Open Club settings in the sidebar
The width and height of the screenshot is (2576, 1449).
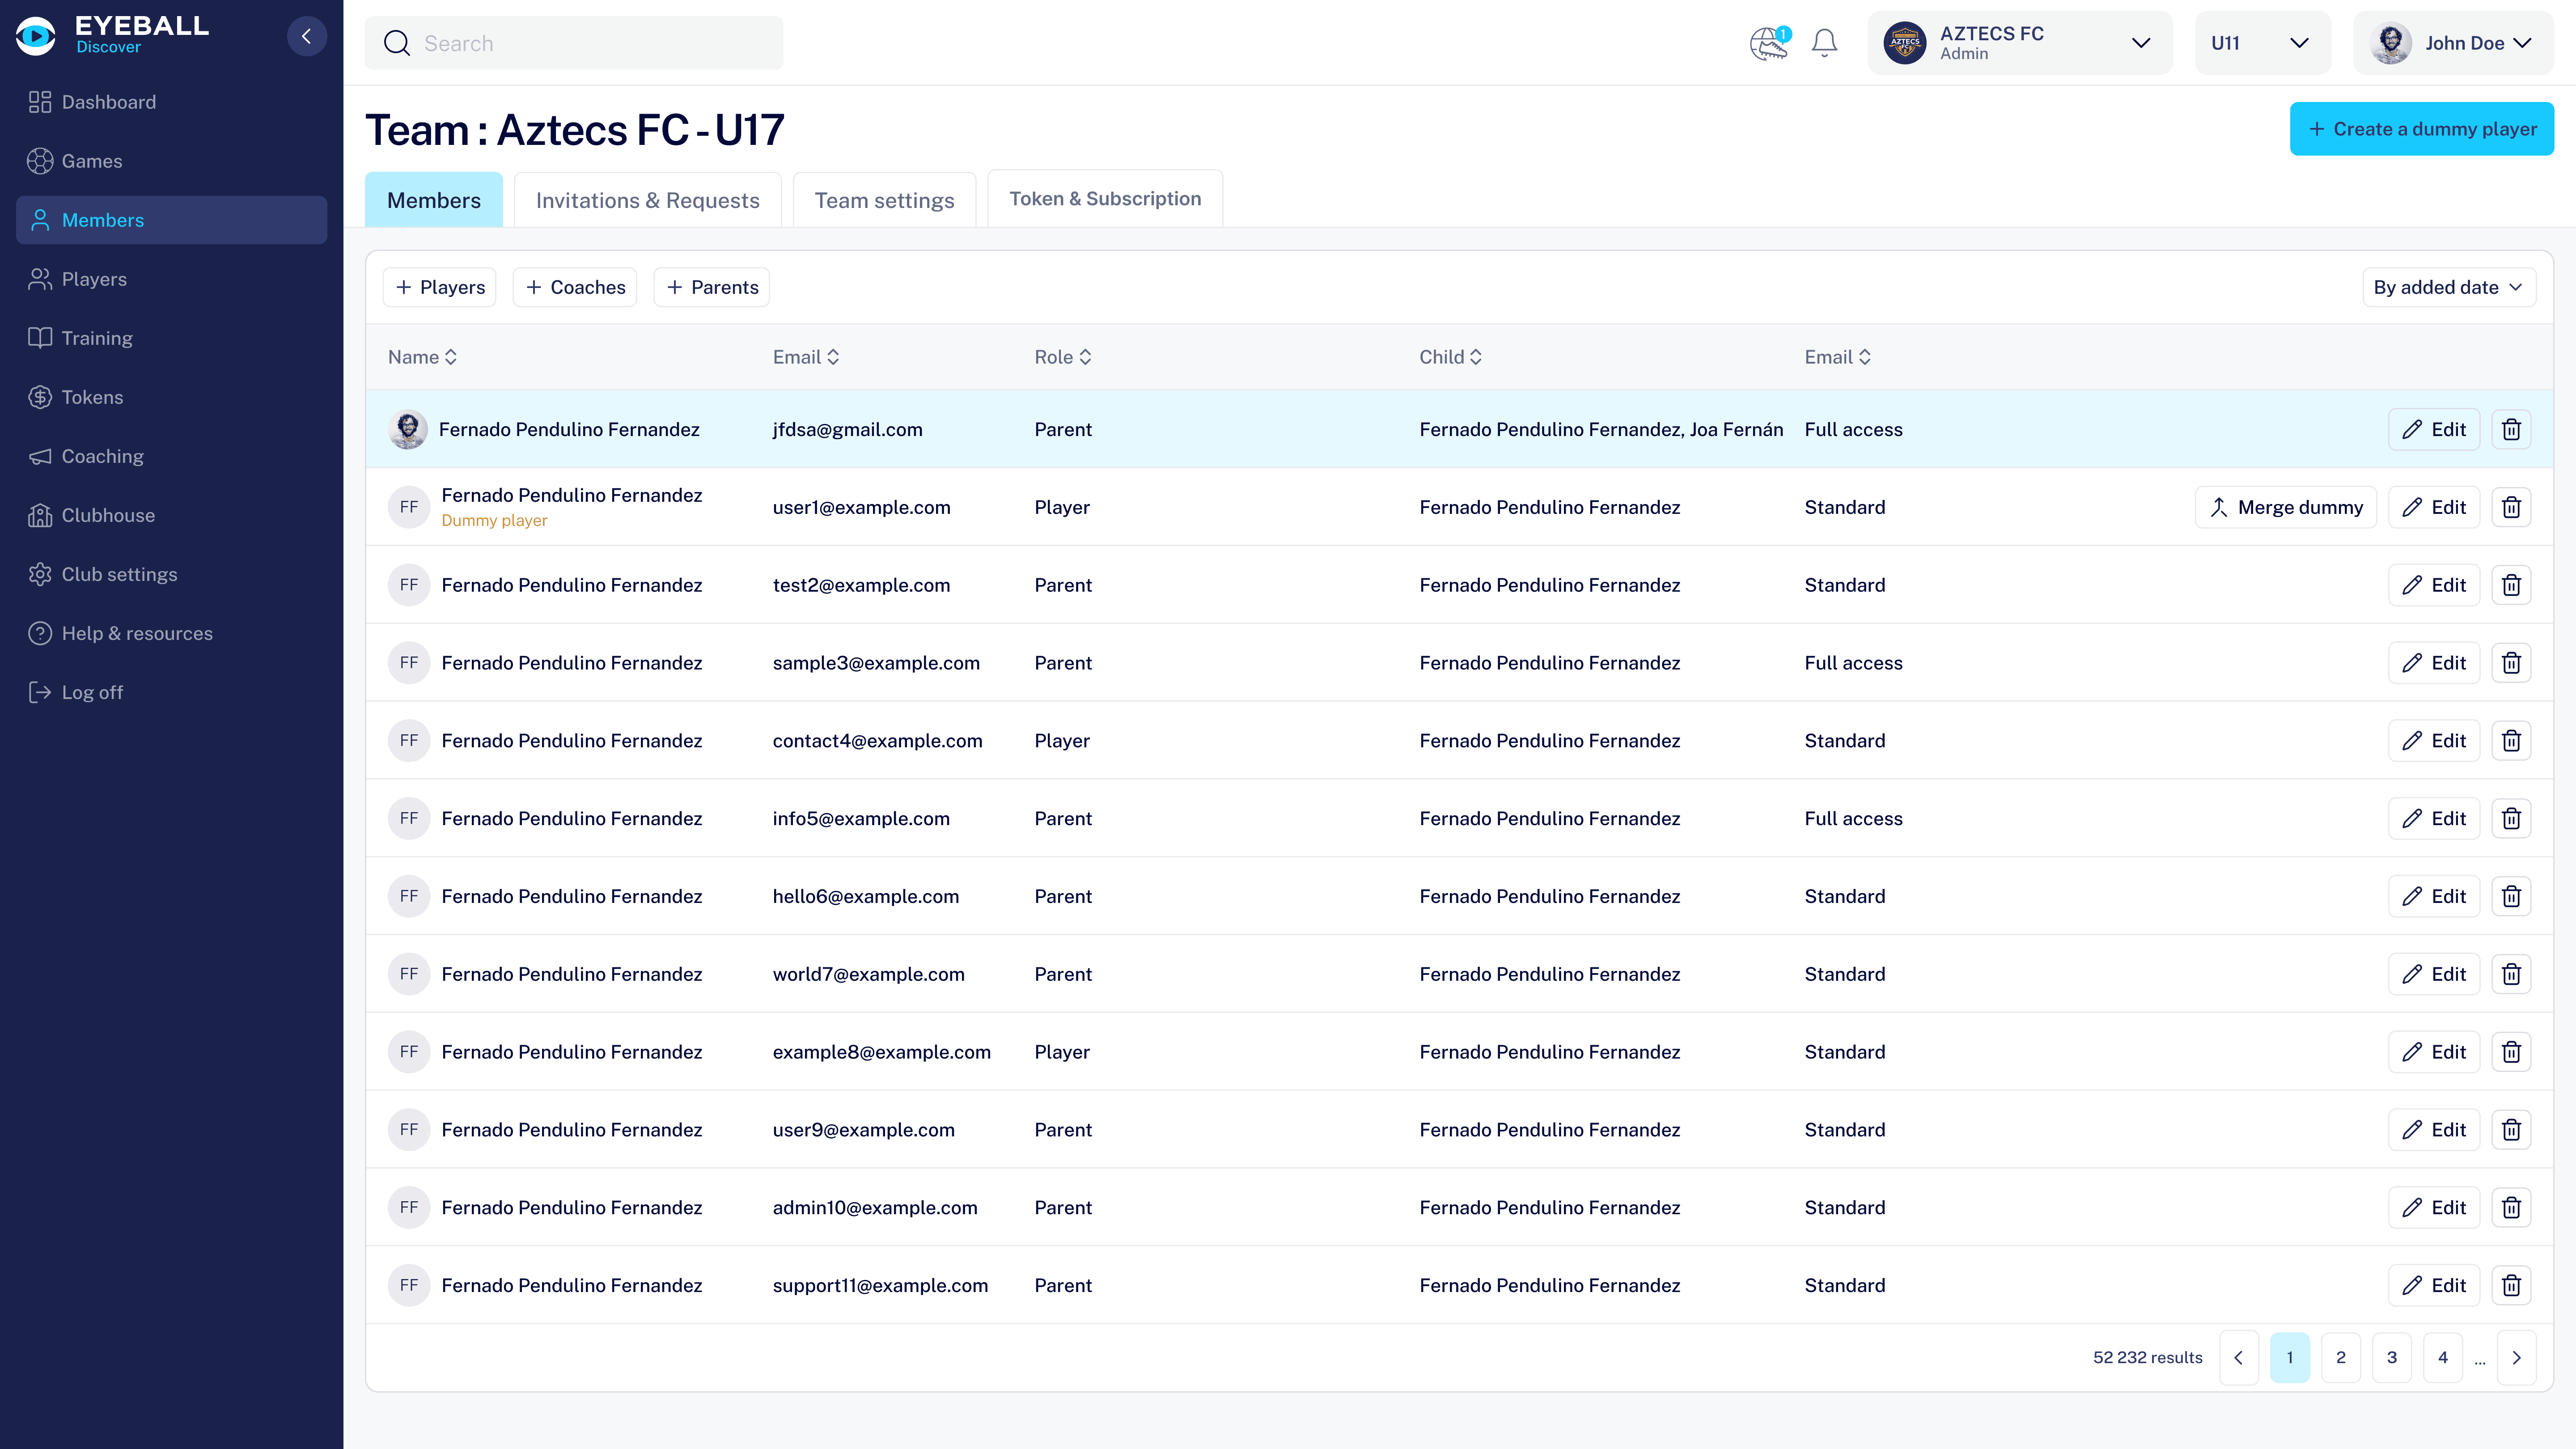click(x=171, y=574)
